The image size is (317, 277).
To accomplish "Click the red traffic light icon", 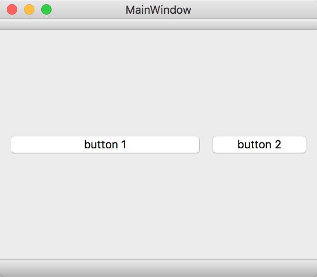I will (12, 9).
